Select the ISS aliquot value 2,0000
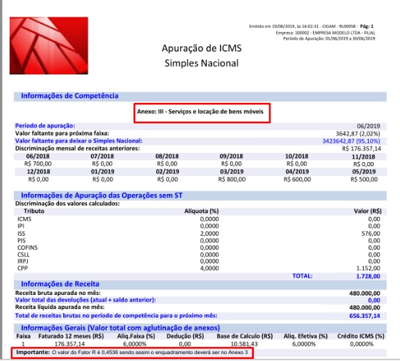Image resolution: width=400 pixels, height=361 pixels. pos(209,234)
